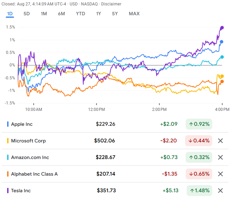Viewport: 235px width, 198px height.
Task: Remove Amazon.com Inc from the comparison
Action: tap(220, 157)
